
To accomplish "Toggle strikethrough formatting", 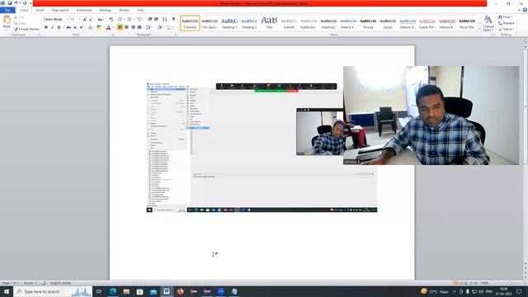I will (x=68, y=27).
